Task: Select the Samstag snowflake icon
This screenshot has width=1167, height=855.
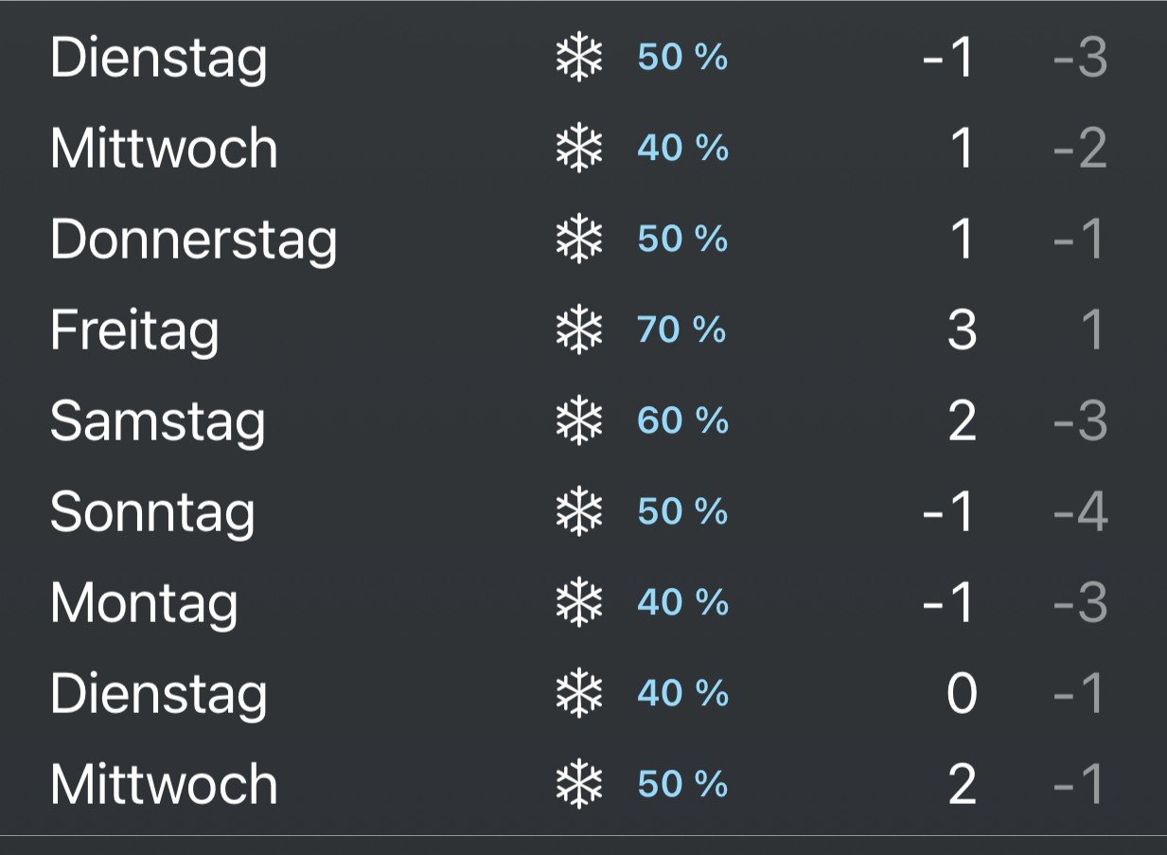Action: [578, 421]
